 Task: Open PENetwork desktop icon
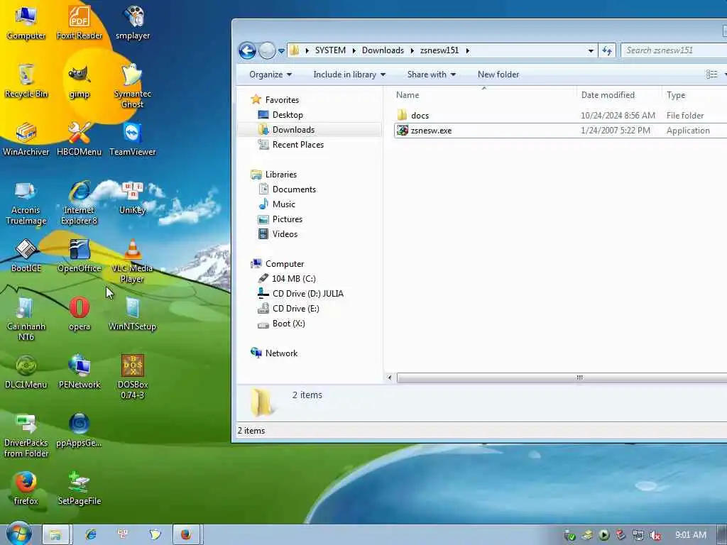[x=80, y=372]
